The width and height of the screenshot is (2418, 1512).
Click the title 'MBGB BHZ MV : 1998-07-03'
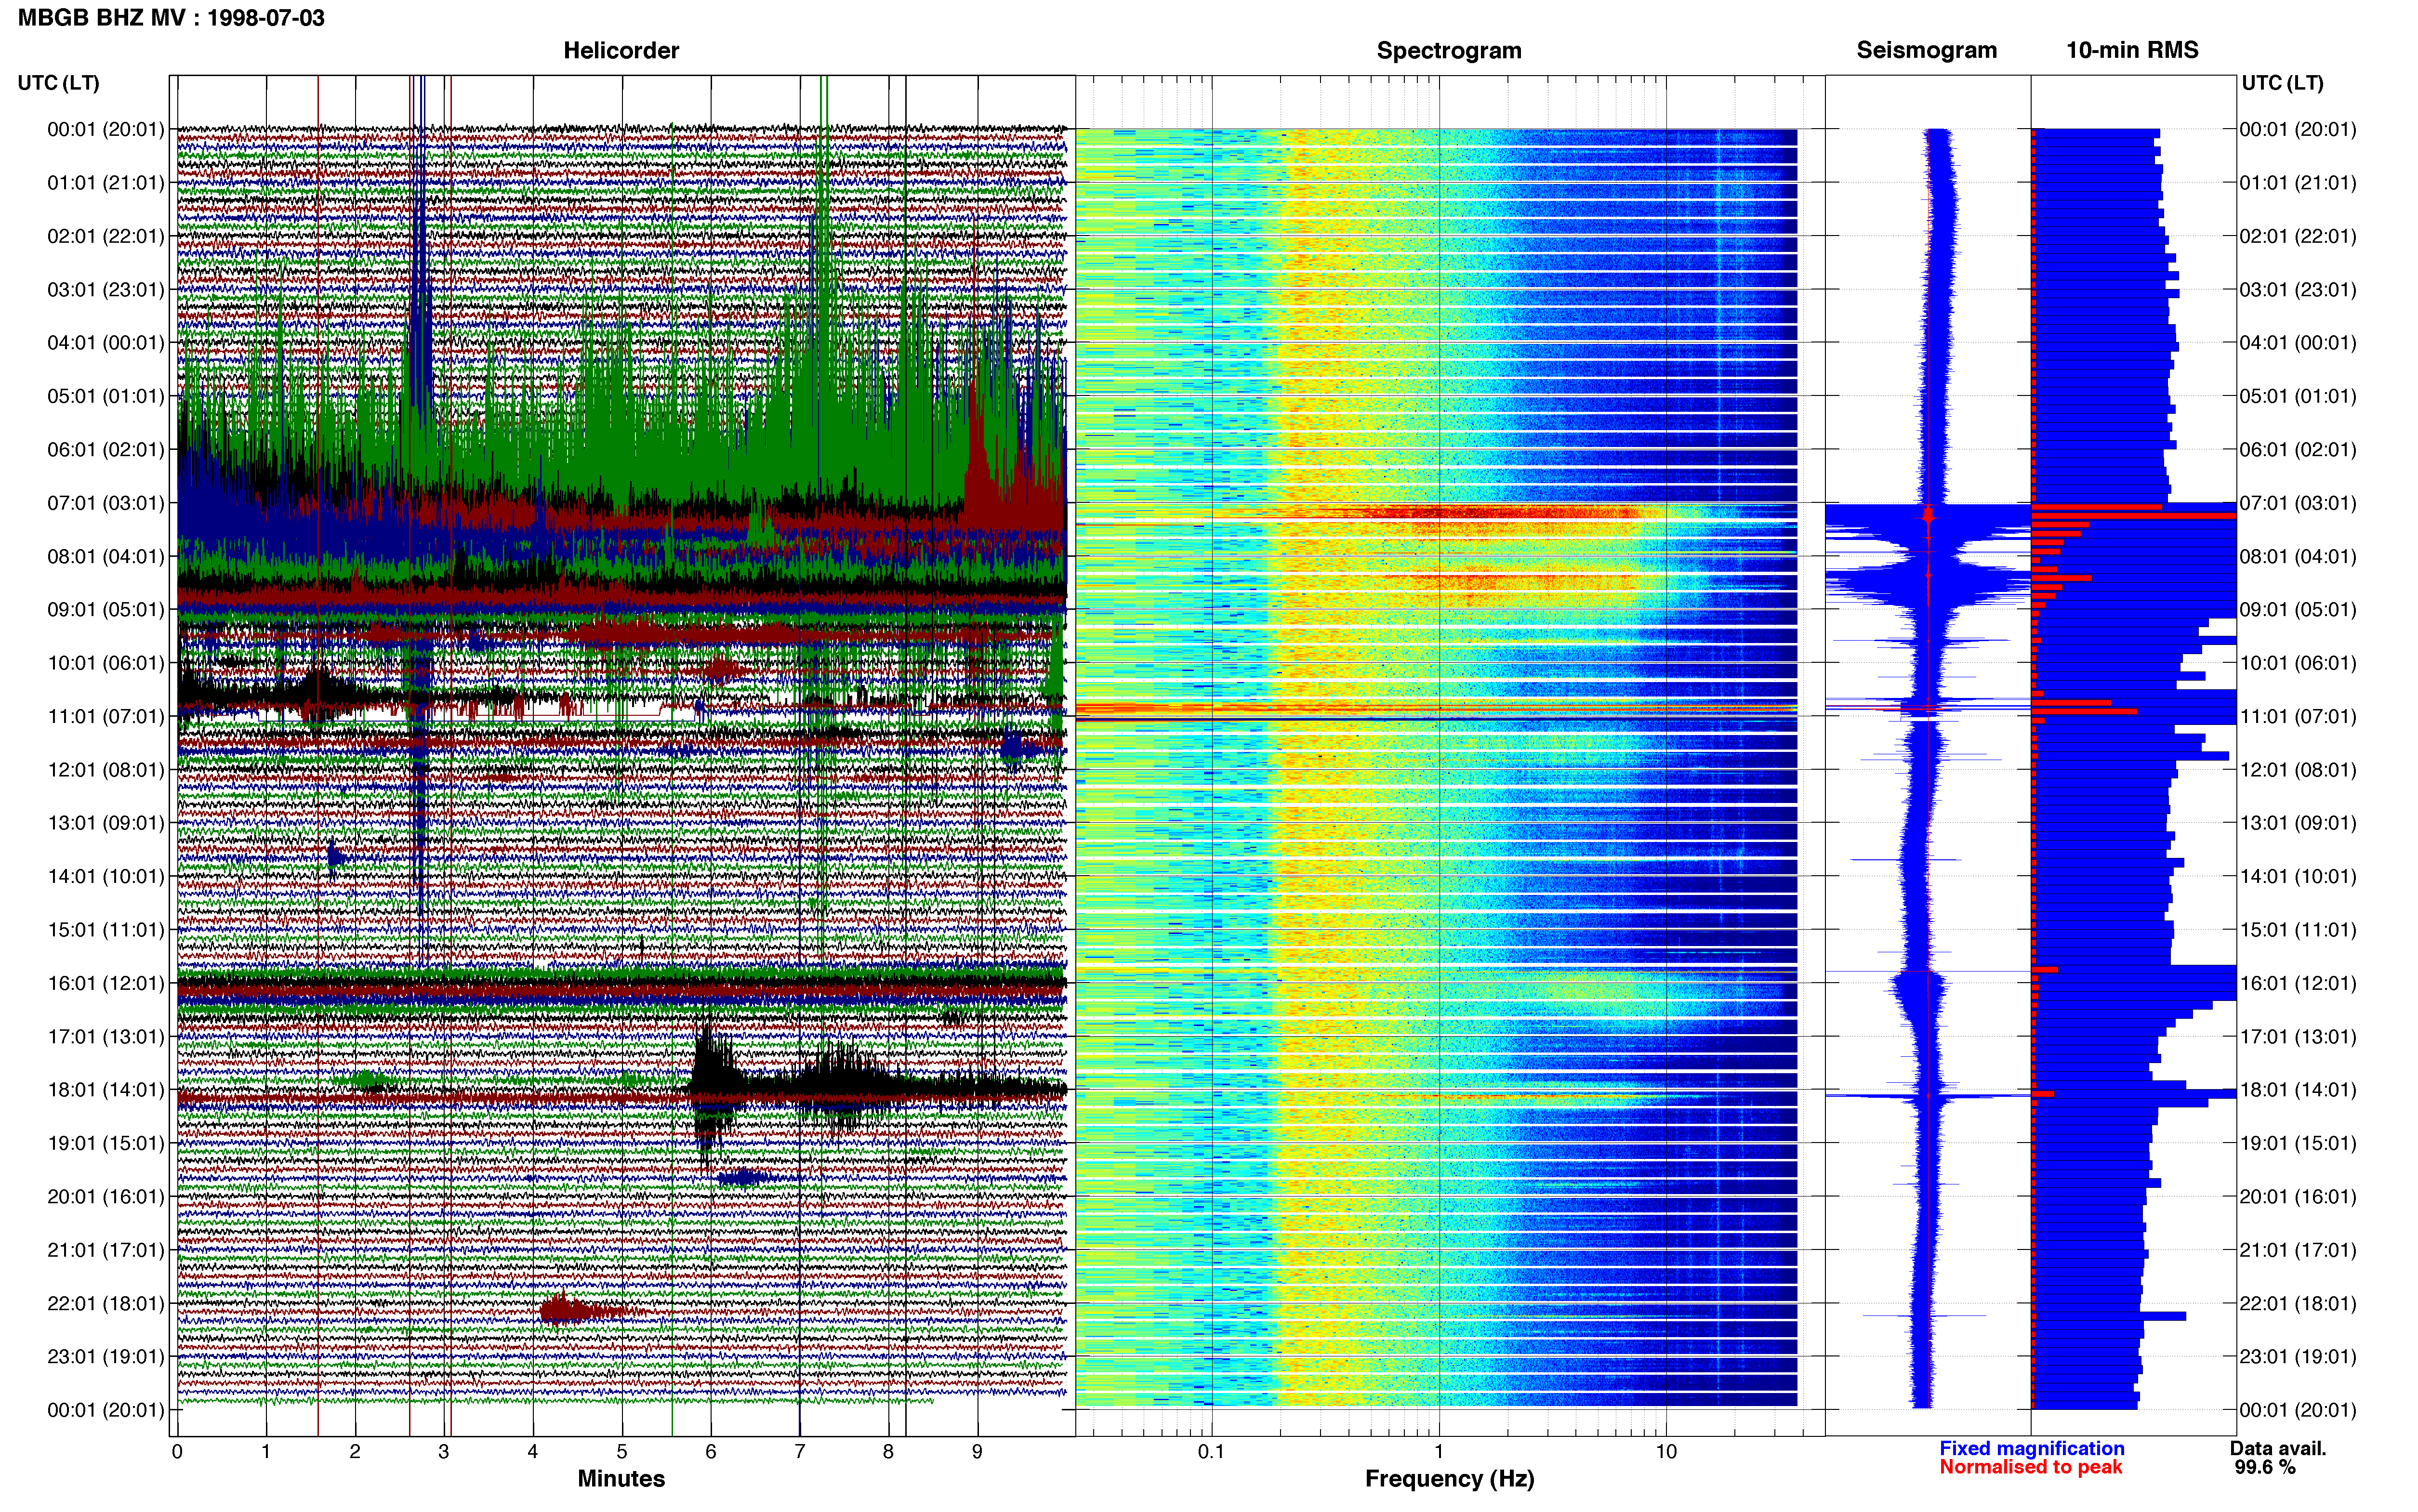coord(171,17)
